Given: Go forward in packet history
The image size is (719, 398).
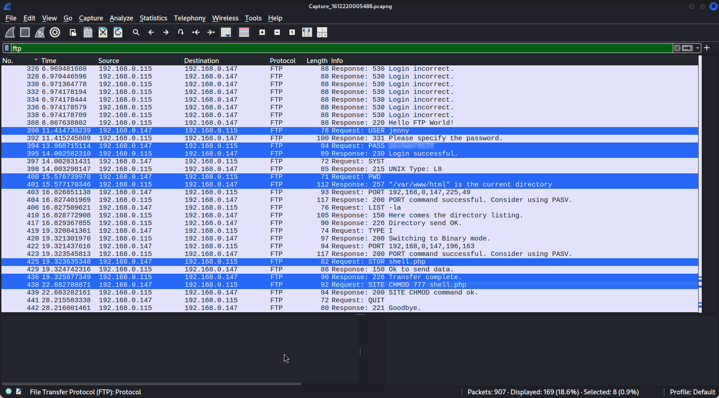Looking at the screenshot, I should click(166, 32).
